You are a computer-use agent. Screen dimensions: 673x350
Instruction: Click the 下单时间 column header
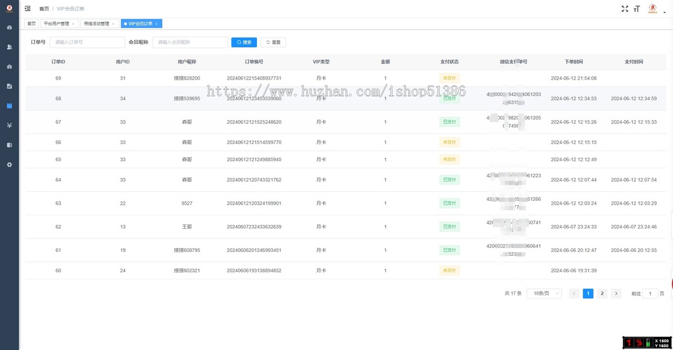[574, 62]
